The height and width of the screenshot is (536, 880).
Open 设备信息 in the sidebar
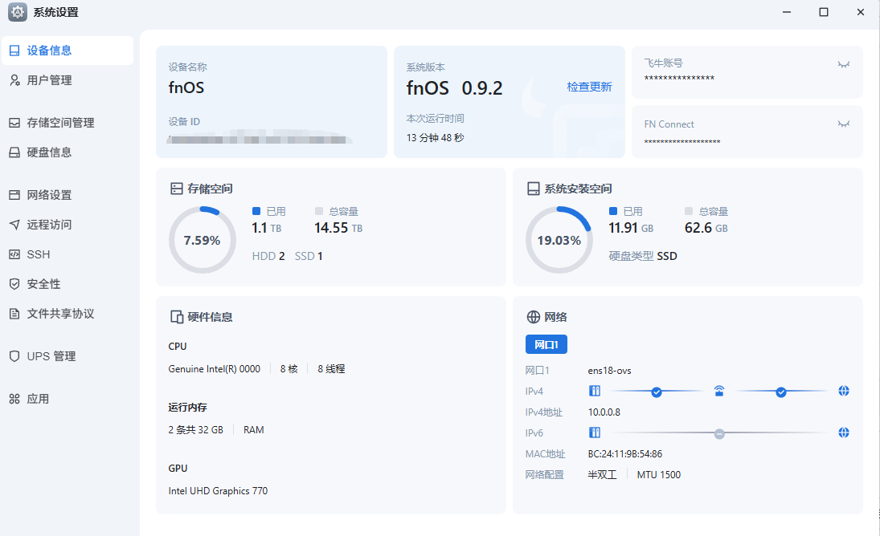click(68, 51)
